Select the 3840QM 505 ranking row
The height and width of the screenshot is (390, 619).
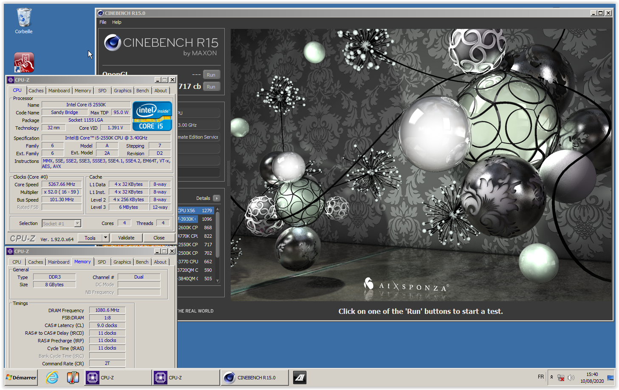pos(196,279)
